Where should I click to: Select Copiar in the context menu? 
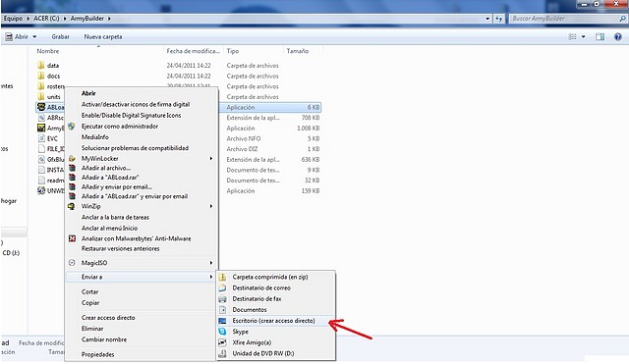(90, 303)
